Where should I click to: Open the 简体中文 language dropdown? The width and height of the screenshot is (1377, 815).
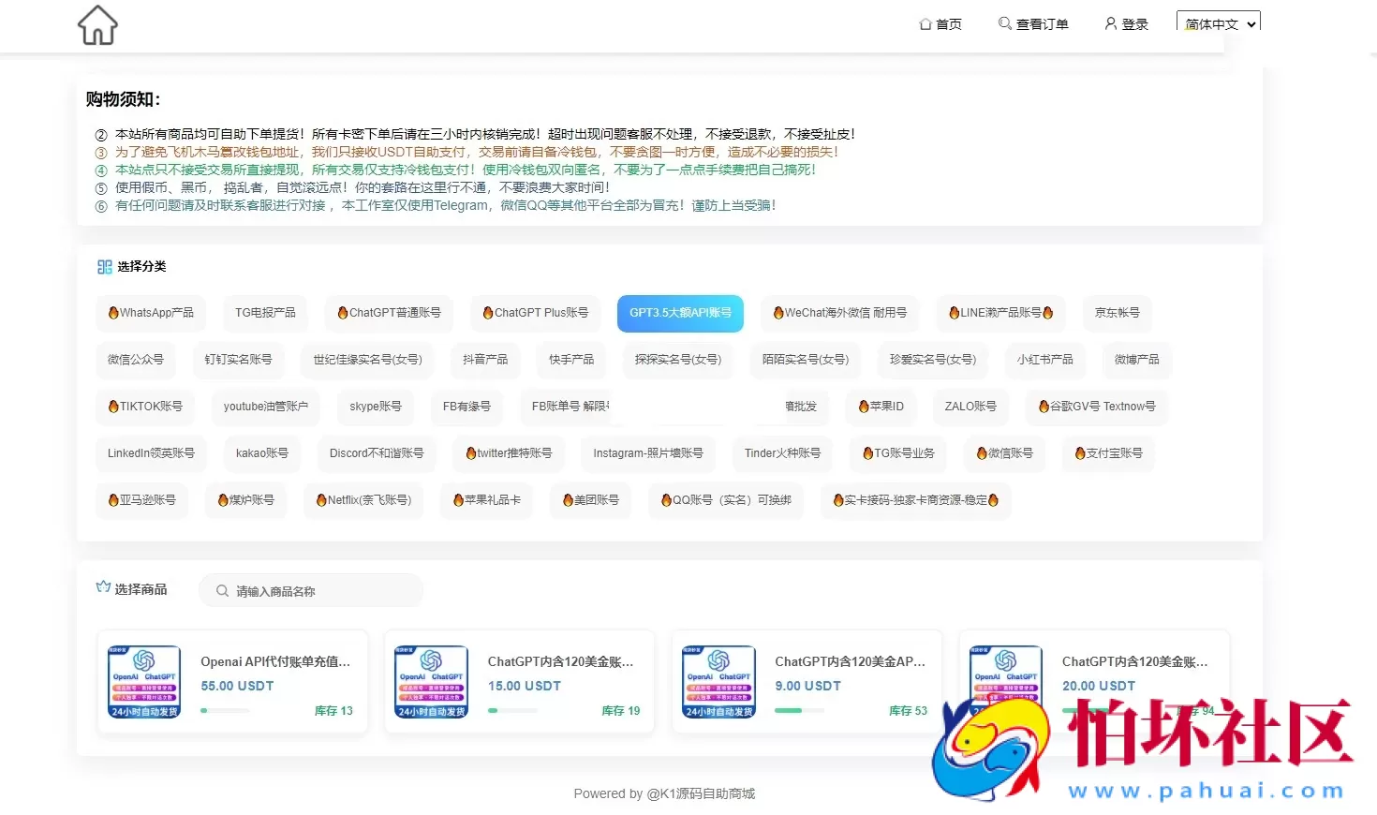1218,22
